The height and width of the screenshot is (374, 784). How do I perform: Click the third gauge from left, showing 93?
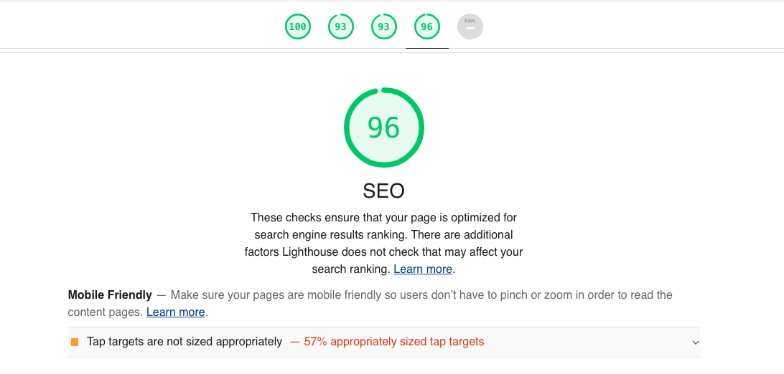pyautogui.click(x=383, y=27)
